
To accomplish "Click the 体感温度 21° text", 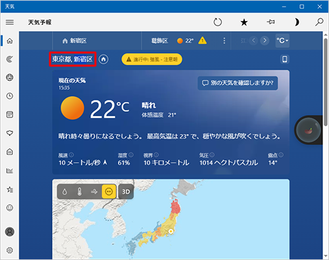I will coord(159,115).
